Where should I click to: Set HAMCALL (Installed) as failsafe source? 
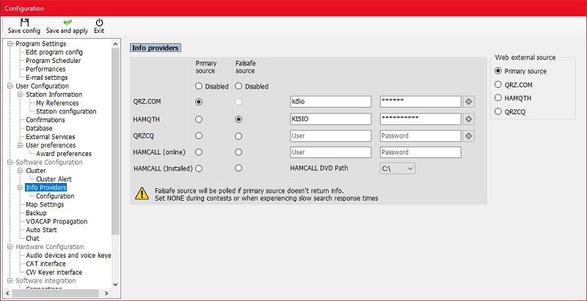pyautogui.click(x=238, y=168)
